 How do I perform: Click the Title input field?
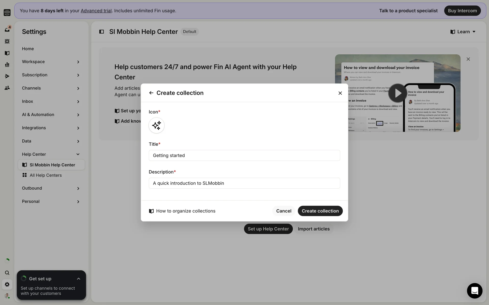tap(244, 155)
